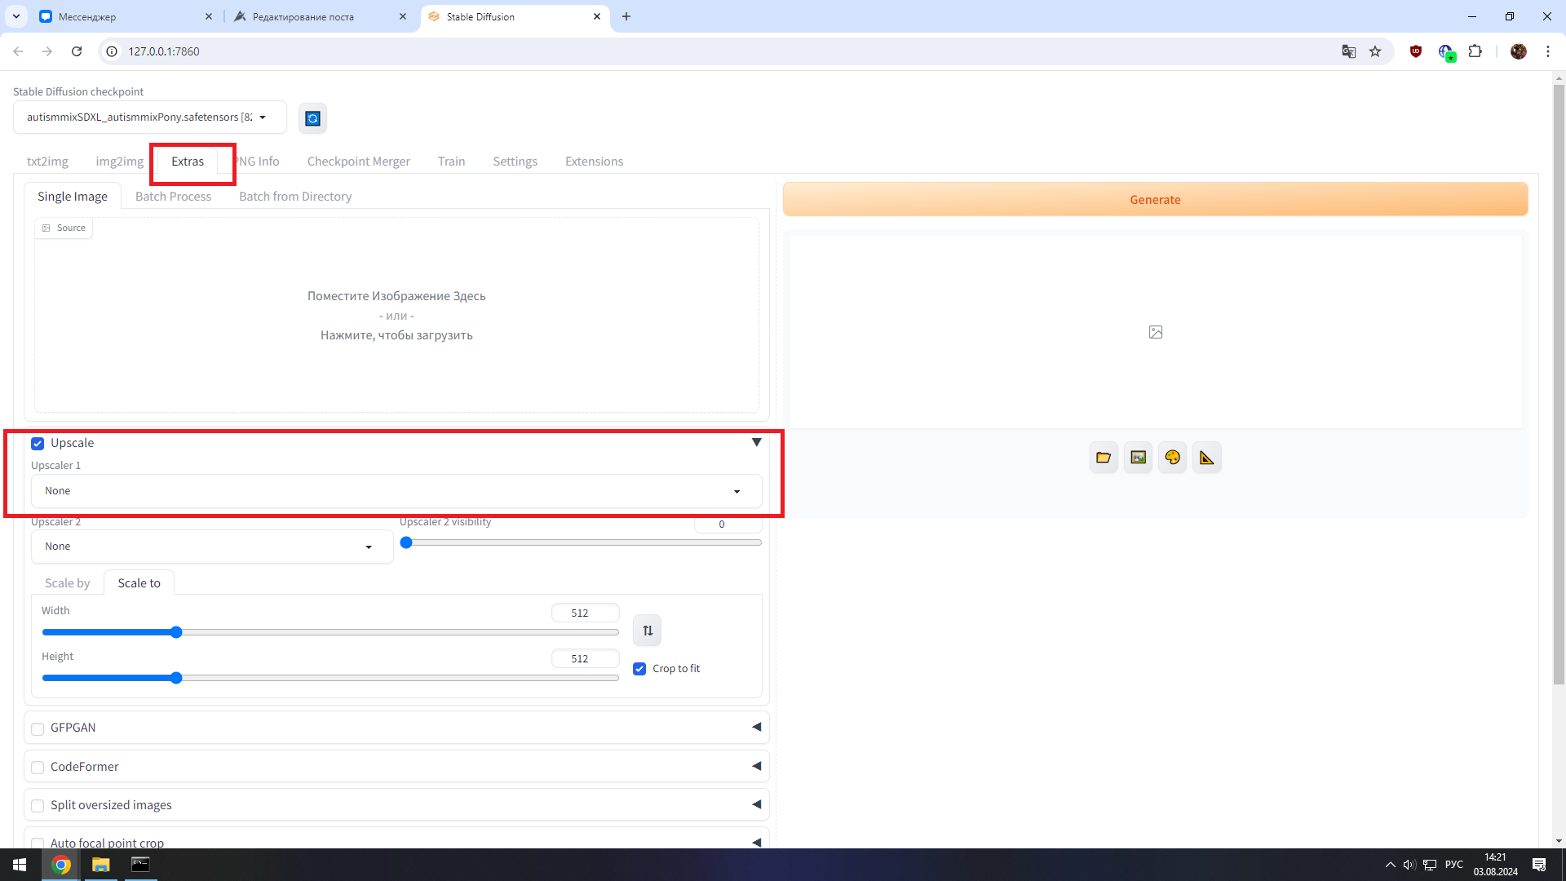Switch to the Scale by tab
Screen dimensions: 1566x881
(67, 583)
